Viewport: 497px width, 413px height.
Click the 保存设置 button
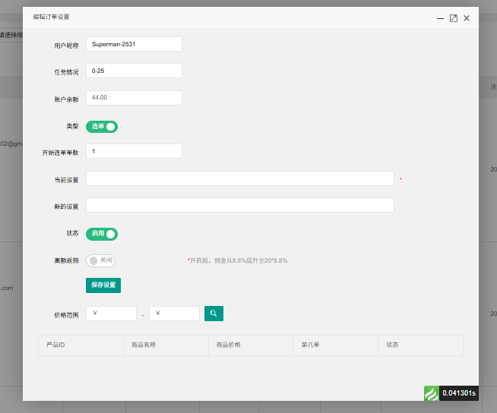click(x=103, y=285)
